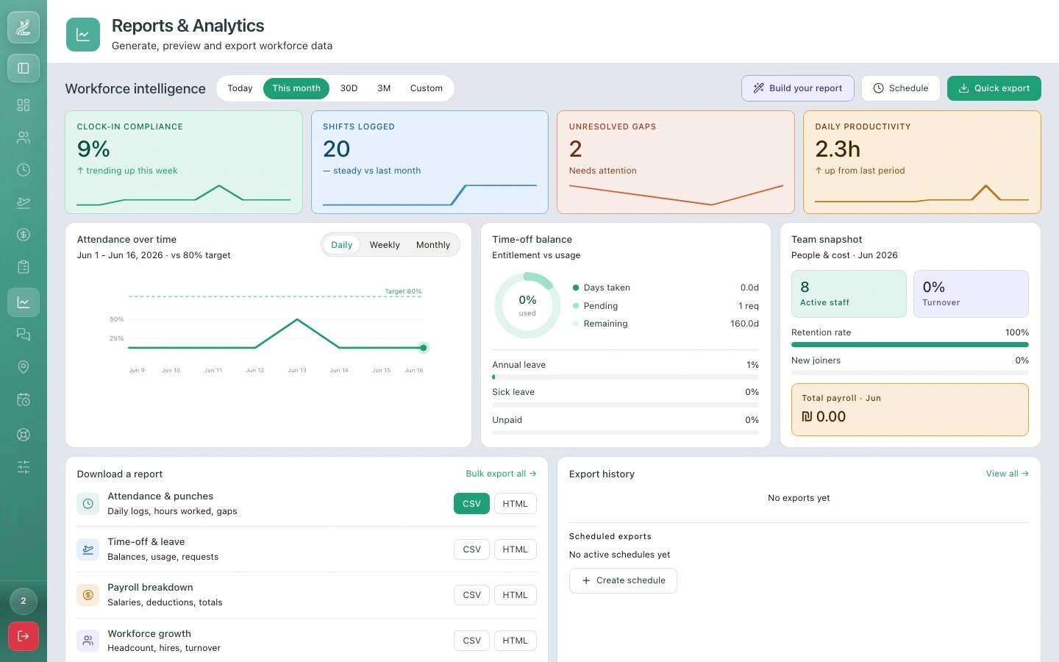
Task: Click Build your report button
Action: [x=798, y=88]
